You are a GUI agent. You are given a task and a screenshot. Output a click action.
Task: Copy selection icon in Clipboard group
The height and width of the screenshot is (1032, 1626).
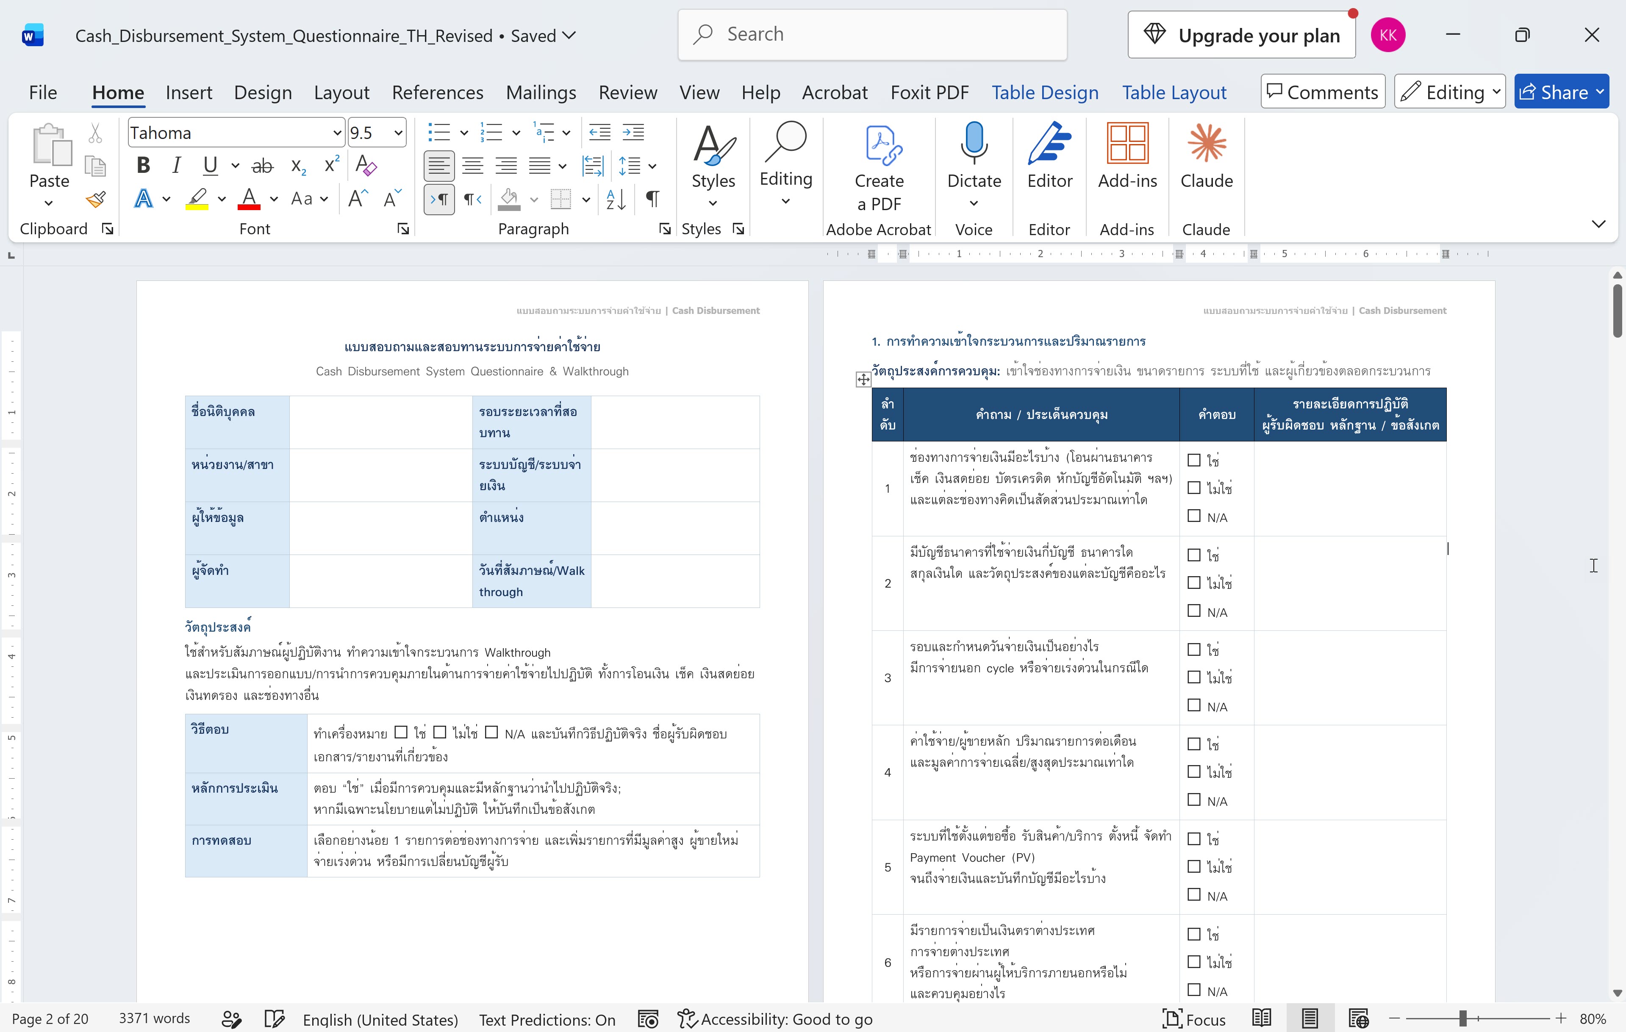tap(95, 166)
